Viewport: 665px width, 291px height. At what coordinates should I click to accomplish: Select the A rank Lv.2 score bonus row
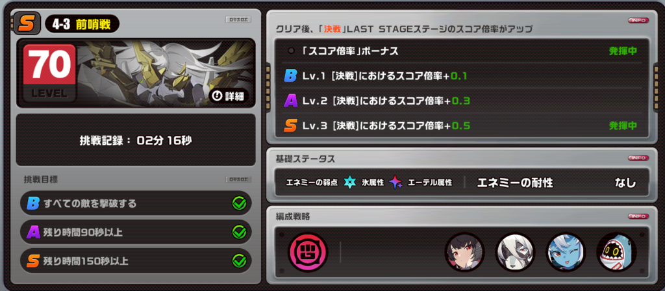point(462,101)
